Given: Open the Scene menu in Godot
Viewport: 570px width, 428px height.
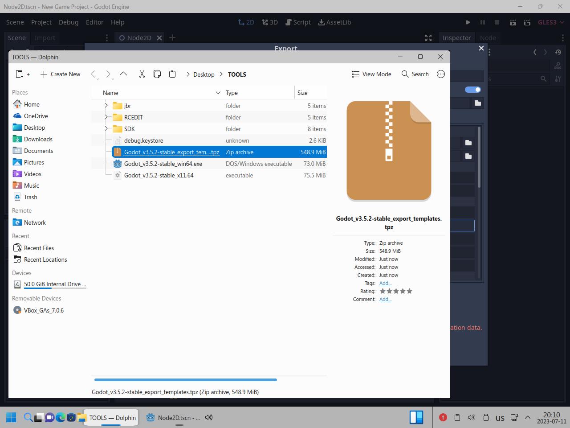Looking at the screenshot, I should point(15,22).
